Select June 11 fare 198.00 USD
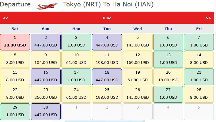The image size is (216, 122). pos(107,59)
